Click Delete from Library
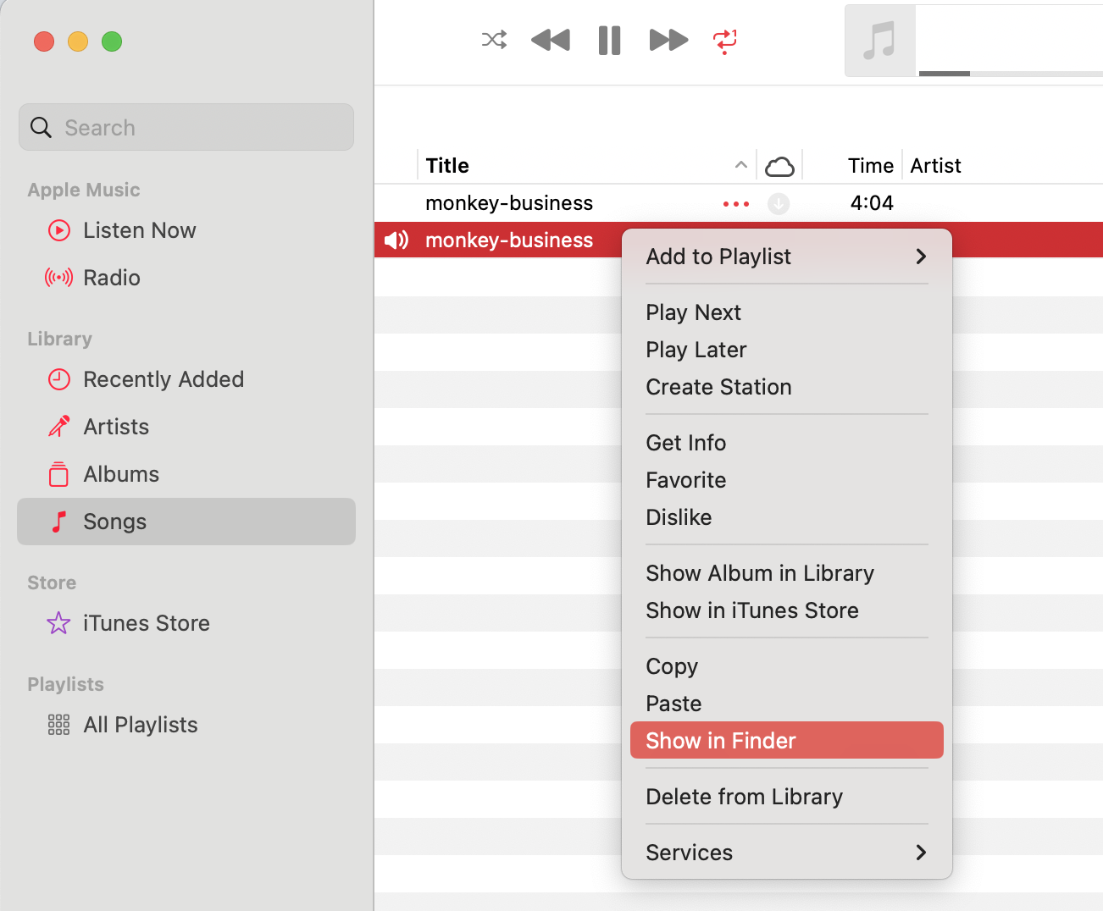 pos(744,797)
